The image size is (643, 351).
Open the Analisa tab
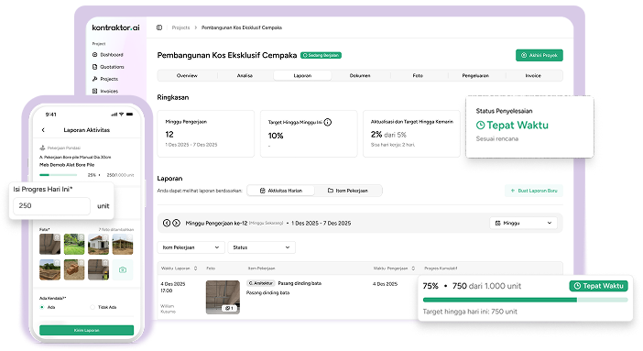click(x=245, y=75)
